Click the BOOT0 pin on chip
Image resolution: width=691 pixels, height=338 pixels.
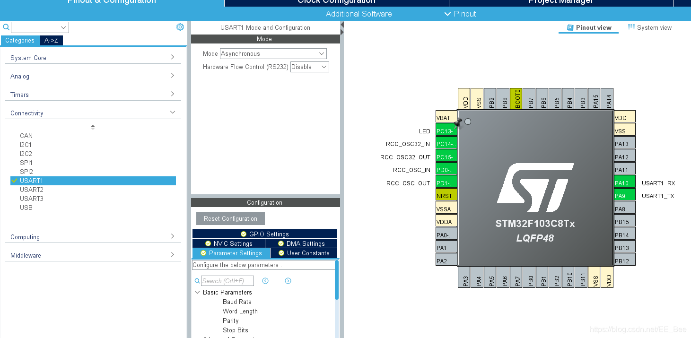click(516, 99)
